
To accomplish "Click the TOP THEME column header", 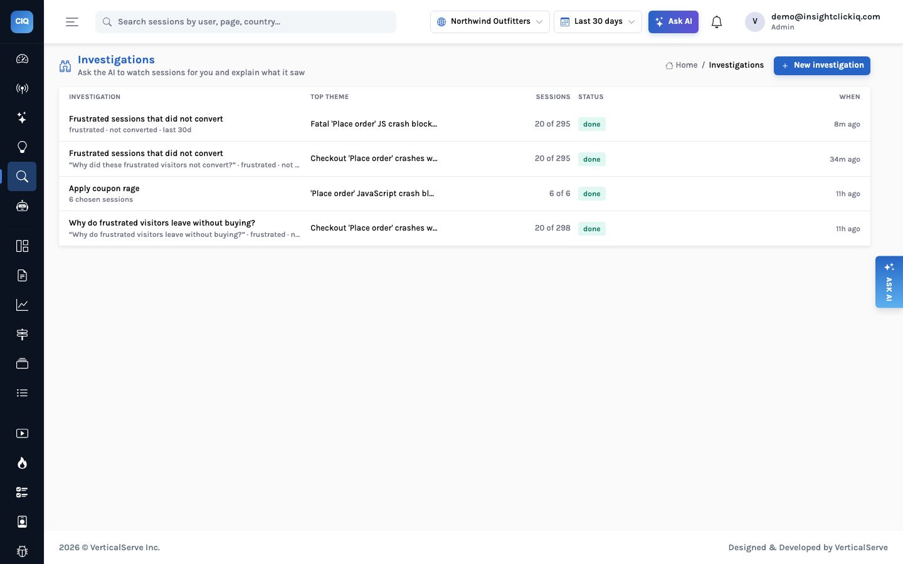I will [329, 97].
